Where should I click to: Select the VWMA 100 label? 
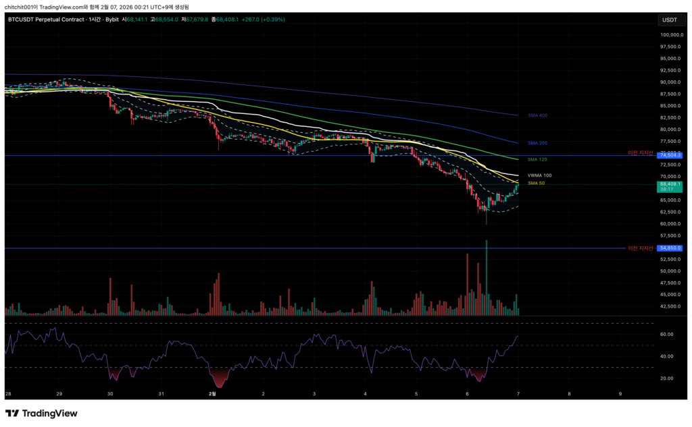(539, 175)
